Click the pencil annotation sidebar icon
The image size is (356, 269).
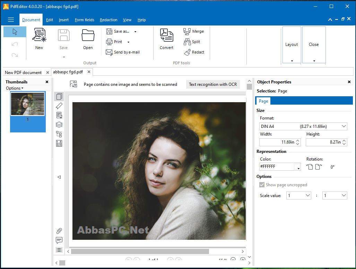[x=59, y=106]
